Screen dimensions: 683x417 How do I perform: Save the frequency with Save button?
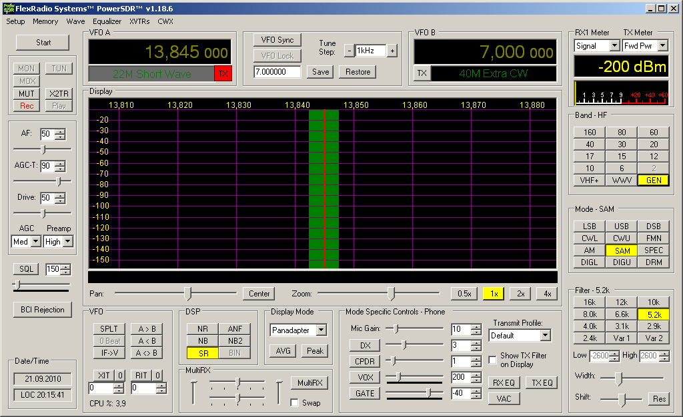coord(321,72)
